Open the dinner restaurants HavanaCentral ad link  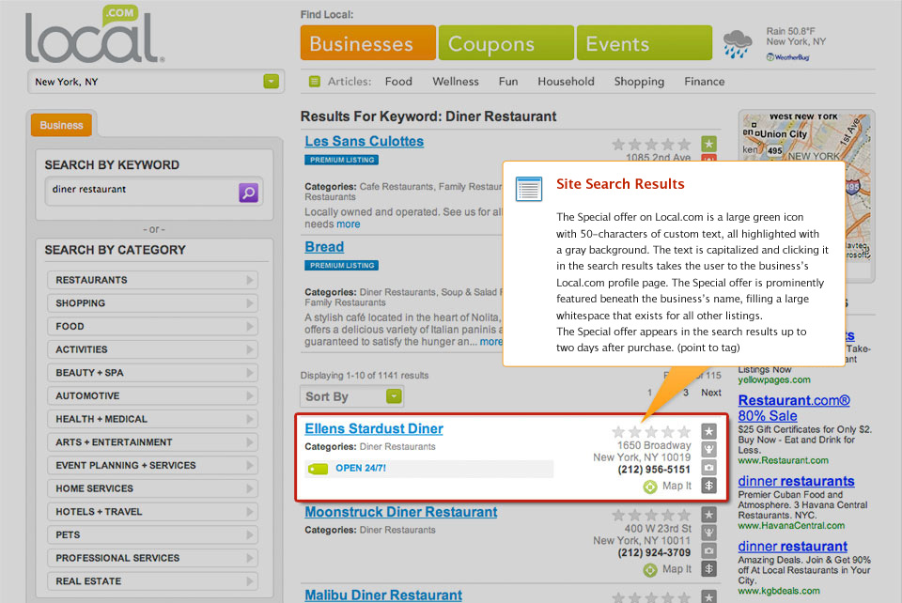click(796, 481)
